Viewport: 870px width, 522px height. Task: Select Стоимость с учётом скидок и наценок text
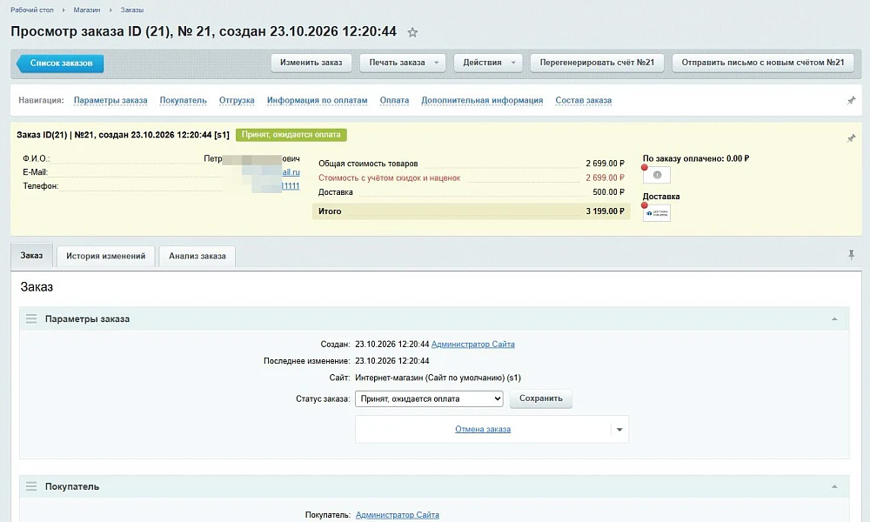pyautogui.click(x=390, y=178)
